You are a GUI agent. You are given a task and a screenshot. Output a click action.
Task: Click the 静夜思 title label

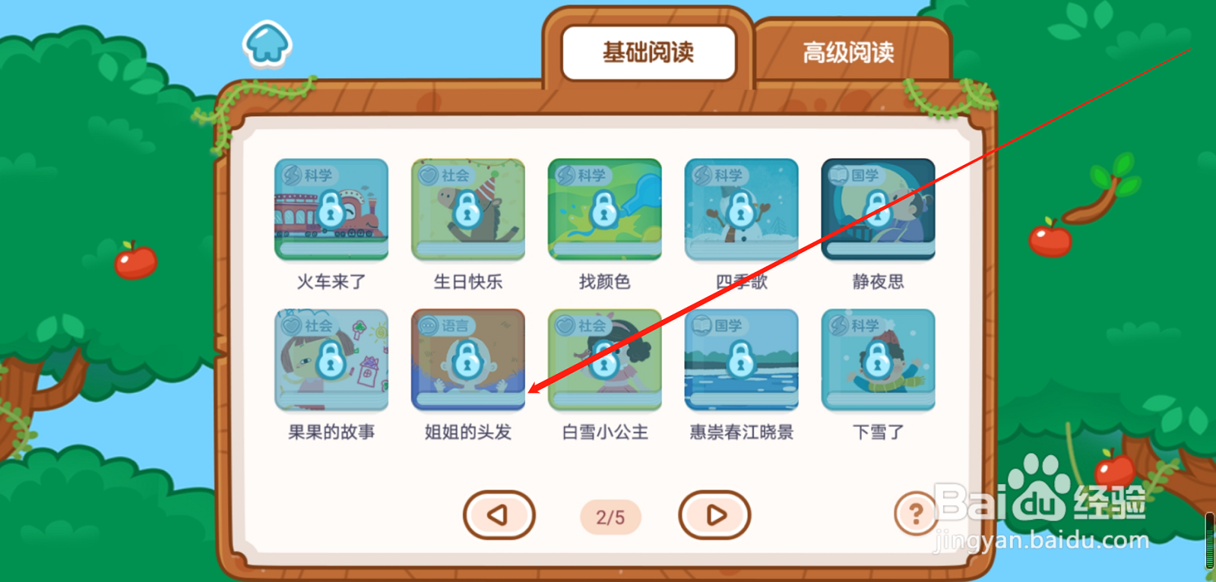pos(879,282)
